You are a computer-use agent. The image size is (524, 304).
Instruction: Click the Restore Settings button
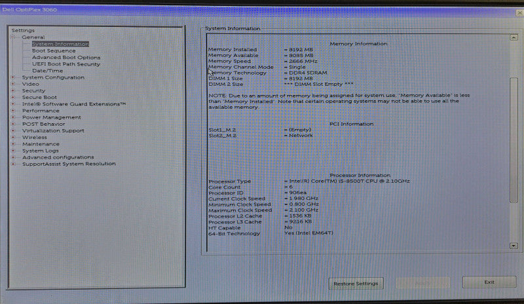[356, 284]
